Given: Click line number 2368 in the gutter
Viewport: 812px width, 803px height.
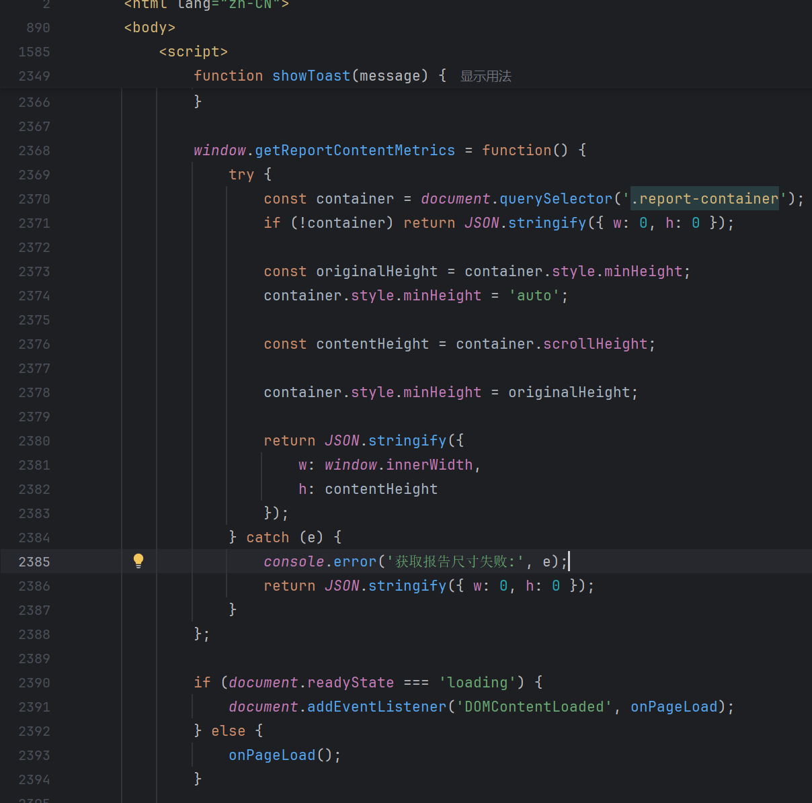Looking at the screenshot, I should click(x=34, y=151).
